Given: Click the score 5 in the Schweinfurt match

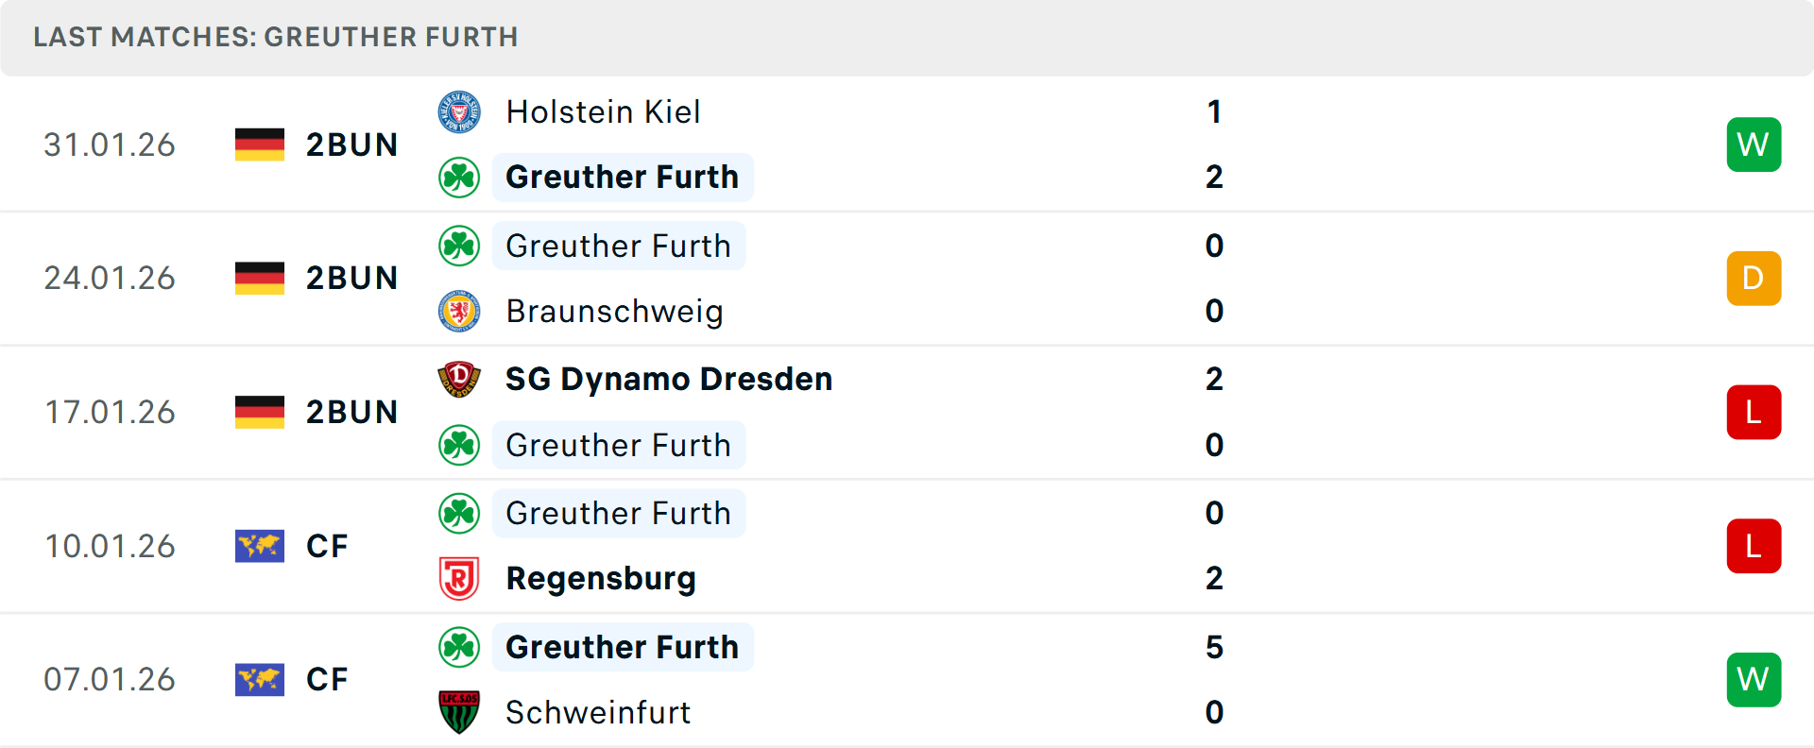Looking at the screenshot, I should click(1215, 648).
